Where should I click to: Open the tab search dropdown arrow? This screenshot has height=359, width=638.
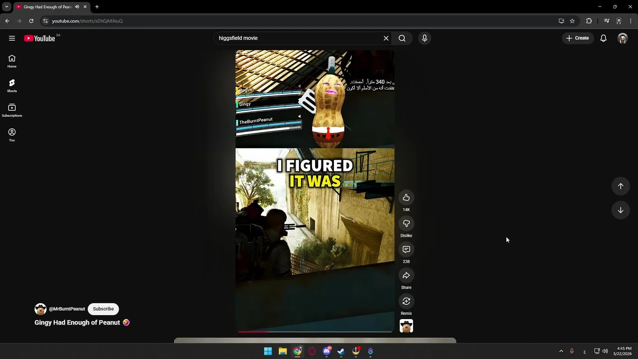[x=6, y=7]
